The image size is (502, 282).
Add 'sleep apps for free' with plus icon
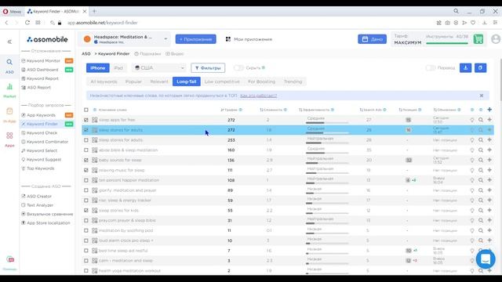489,120
